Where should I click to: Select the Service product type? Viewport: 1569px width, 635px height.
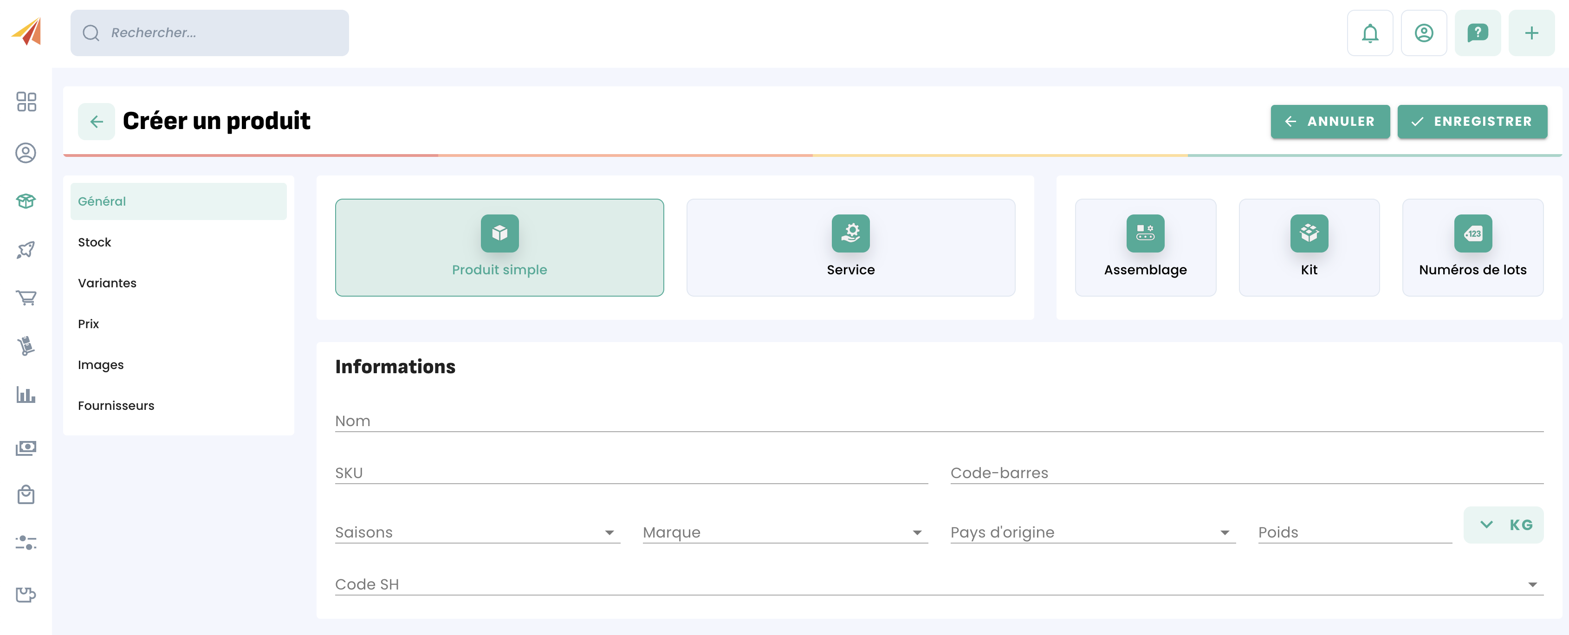coord(850,247)
